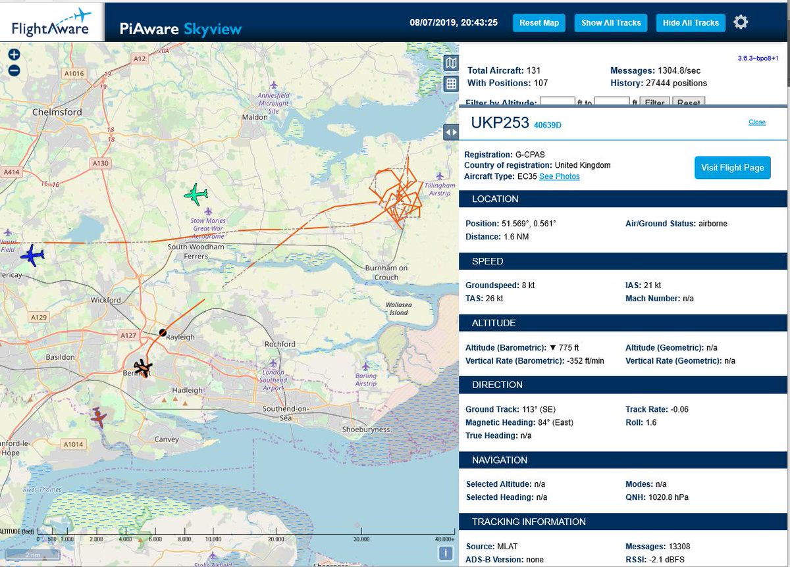Image resolution: width=790 pixels, height=567 pixels.
Task: Click Show All Tracks
Action: click(611, 22)
